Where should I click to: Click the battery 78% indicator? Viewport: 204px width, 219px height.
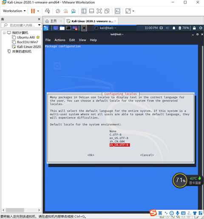point(184,28)
